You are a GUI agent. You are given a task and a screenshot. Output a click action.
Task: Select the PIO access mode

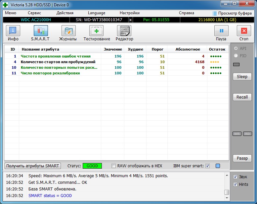pyautogui.click(x=236, y=56)
